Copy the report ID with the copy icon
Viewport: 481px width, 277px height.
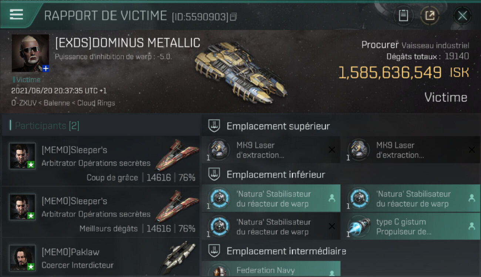point(233,17)
